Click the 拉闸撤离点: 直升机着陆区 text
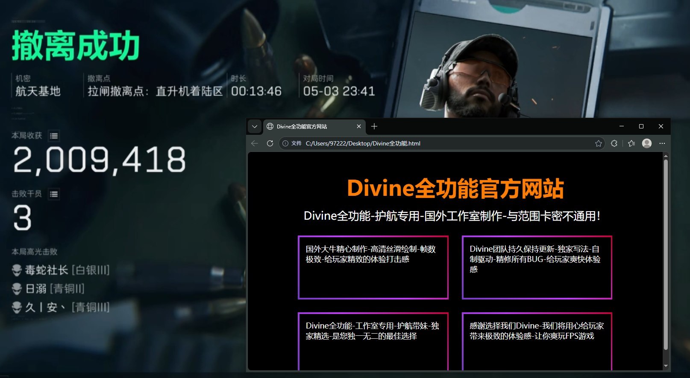 pyautogui.click(x=155, y=91)
